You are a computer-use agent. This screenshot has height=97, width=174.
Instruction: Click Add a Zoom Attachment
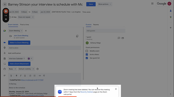pos(19,64)
